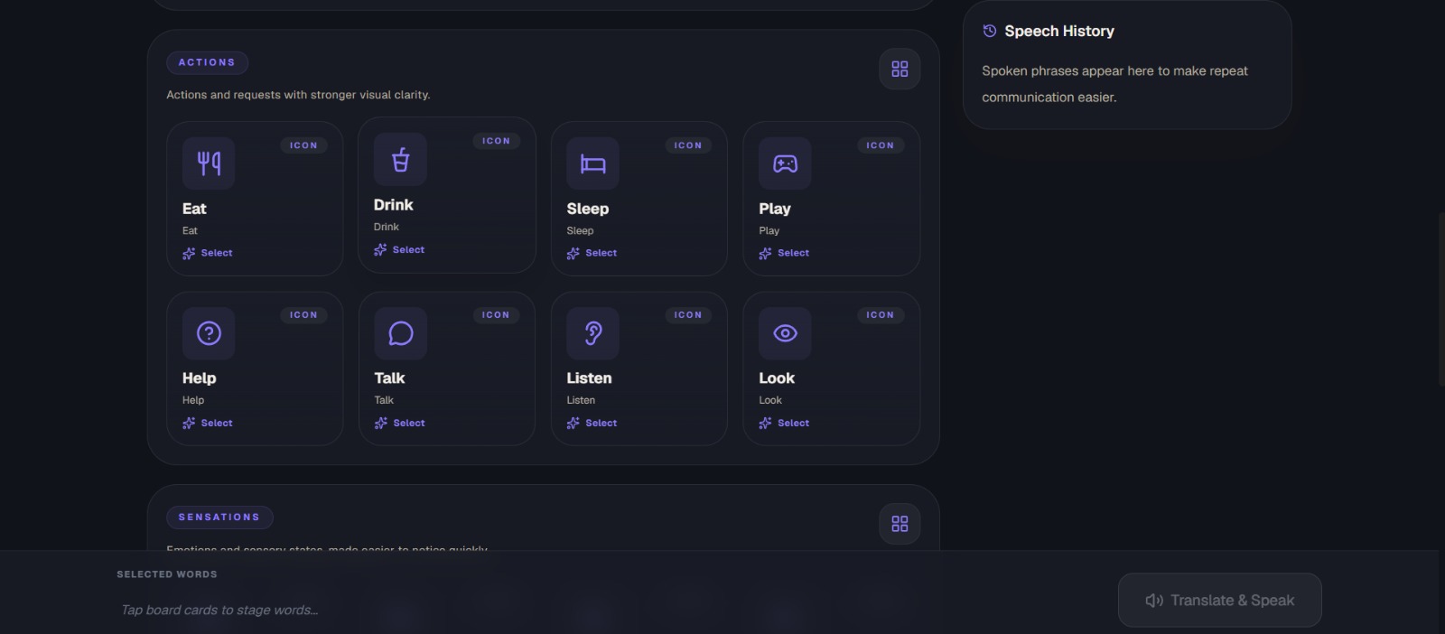Click the Speech History heading
The height and width of the screenshot is (634, 1445).
[x=1059, y=31]
